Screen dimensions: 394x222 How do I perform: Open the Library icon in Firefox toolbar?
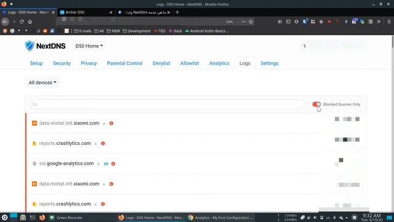pos(280,22)
